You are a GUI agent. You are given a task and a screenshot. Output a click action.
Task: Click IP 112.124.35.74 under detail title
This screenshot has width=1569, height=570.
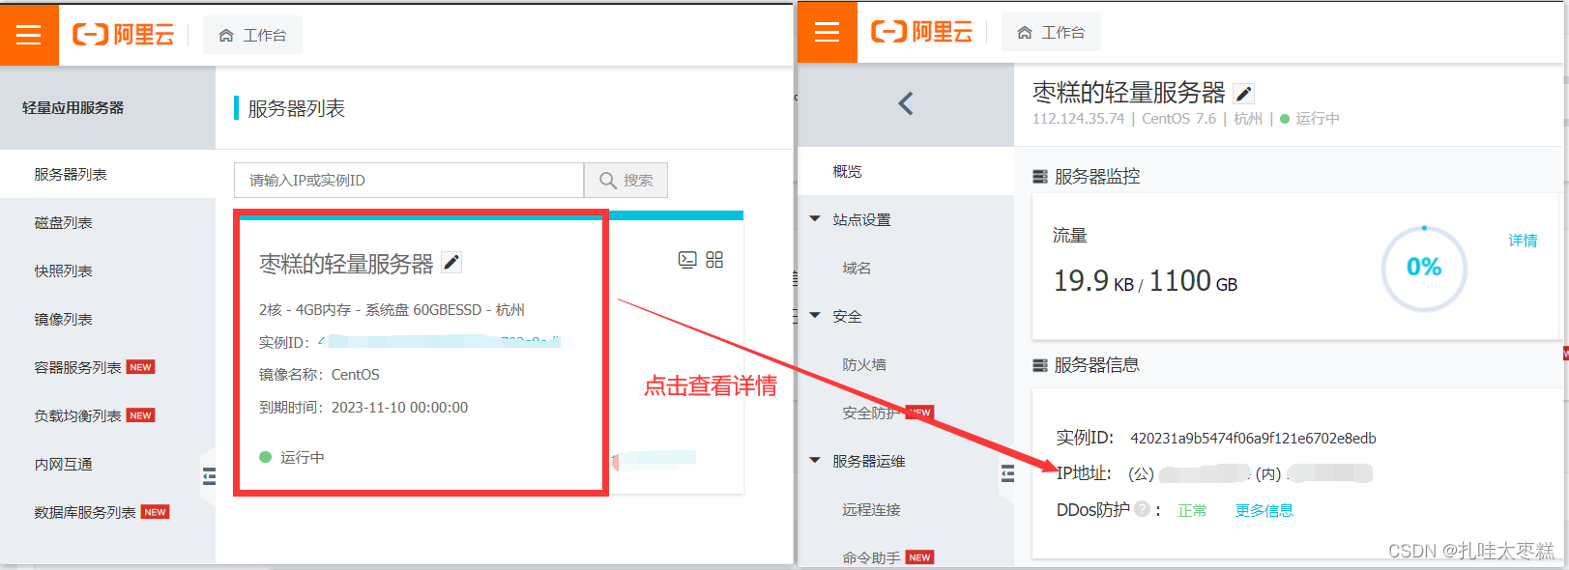tap(1078, 118)
